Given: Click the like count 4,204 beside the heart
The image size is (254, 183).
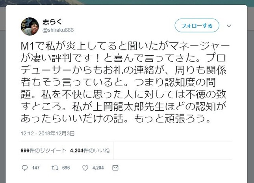Looking at the screenshot, I should [x=98, y=168].
